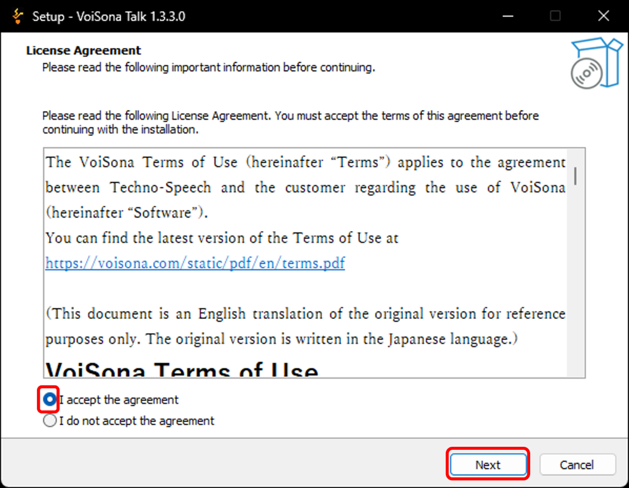Click the paragraph beginning "The VoiSona Terms of Use"
629x488 pixels.
(305, 187)
